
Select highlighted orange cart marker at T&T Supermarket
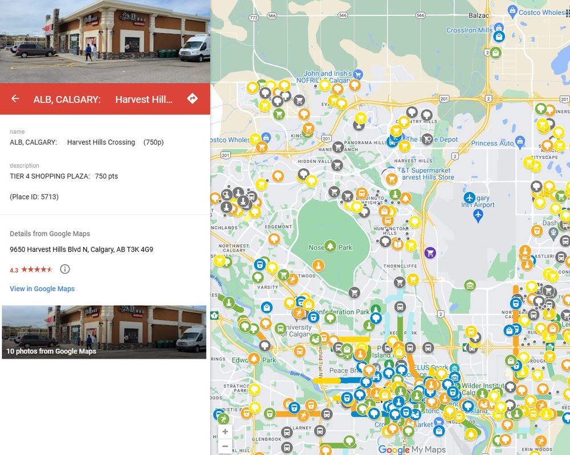tap(392, 179)
